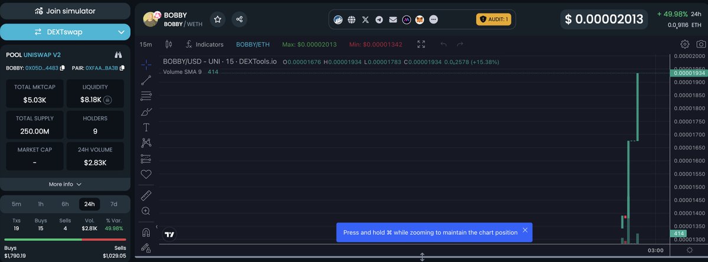The image size is (708, 262).
Task: Select the 1h stats tab
Action: [41, 204]
